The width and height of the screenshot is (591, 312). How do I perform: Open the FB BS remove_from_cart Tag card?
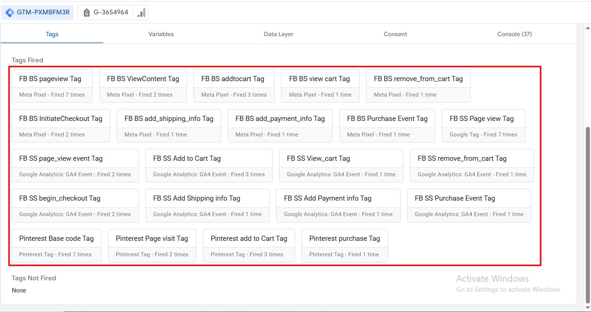pyautogui.click(x=418, y=86)
